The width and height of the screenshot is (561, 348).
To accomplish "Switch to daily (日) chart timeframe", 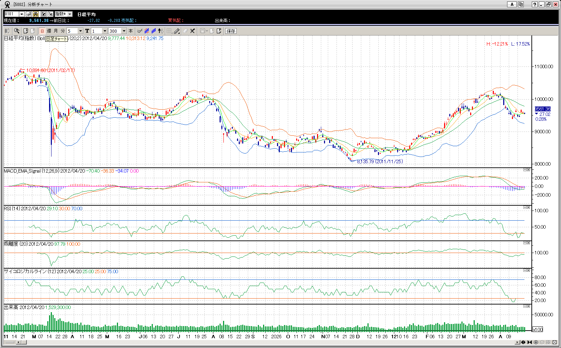I will pyautogui.click(x=42, y=31).
